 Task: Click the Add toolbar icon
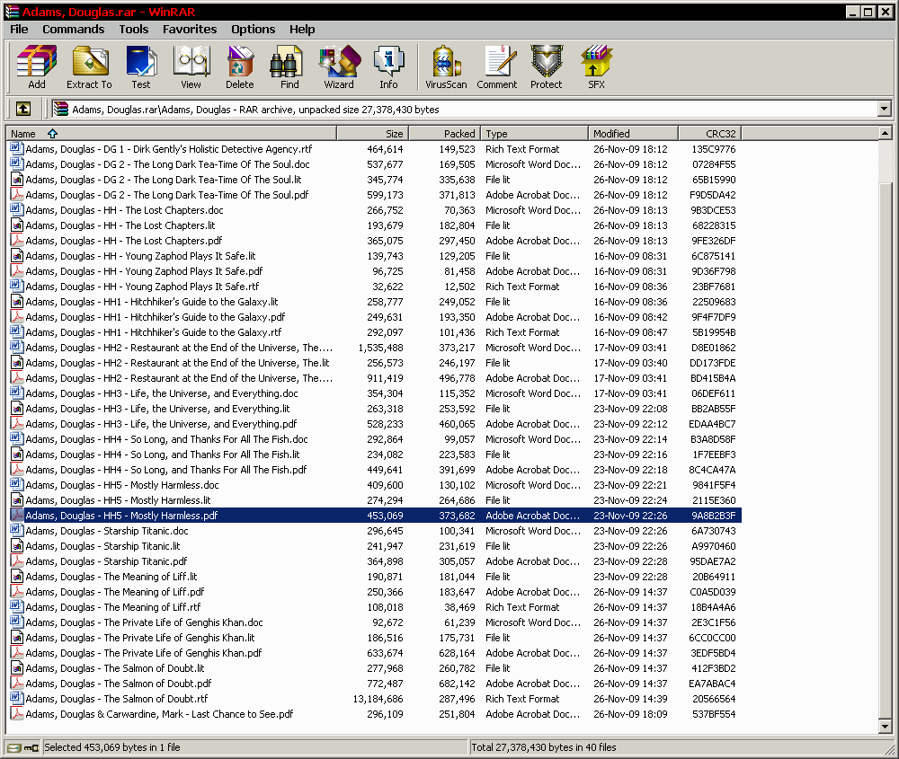(x=37, y=67)
